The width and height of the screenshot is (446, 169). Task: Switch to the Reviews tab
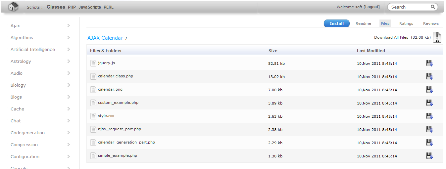[431, 23]
